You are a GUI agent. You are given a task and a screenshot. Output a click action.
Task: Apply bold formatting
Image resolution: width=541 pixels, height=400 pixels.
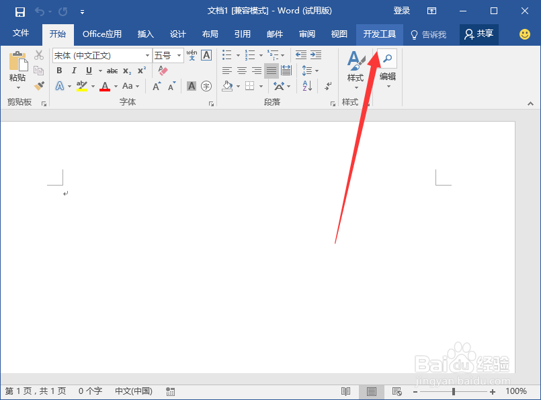59,70
